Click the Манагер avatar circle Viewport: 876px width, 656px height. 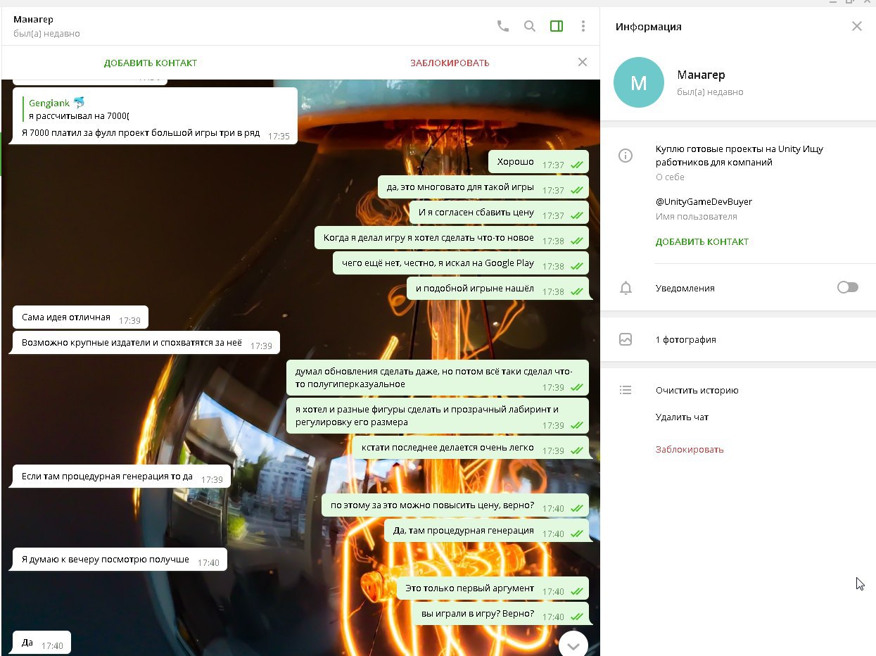(639, 82)
